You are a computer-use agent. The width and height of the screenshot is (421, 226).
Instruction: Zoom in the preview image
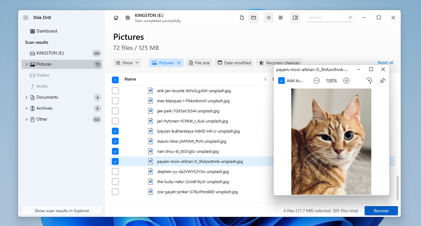pyautogui.click(x=346, y=81)
